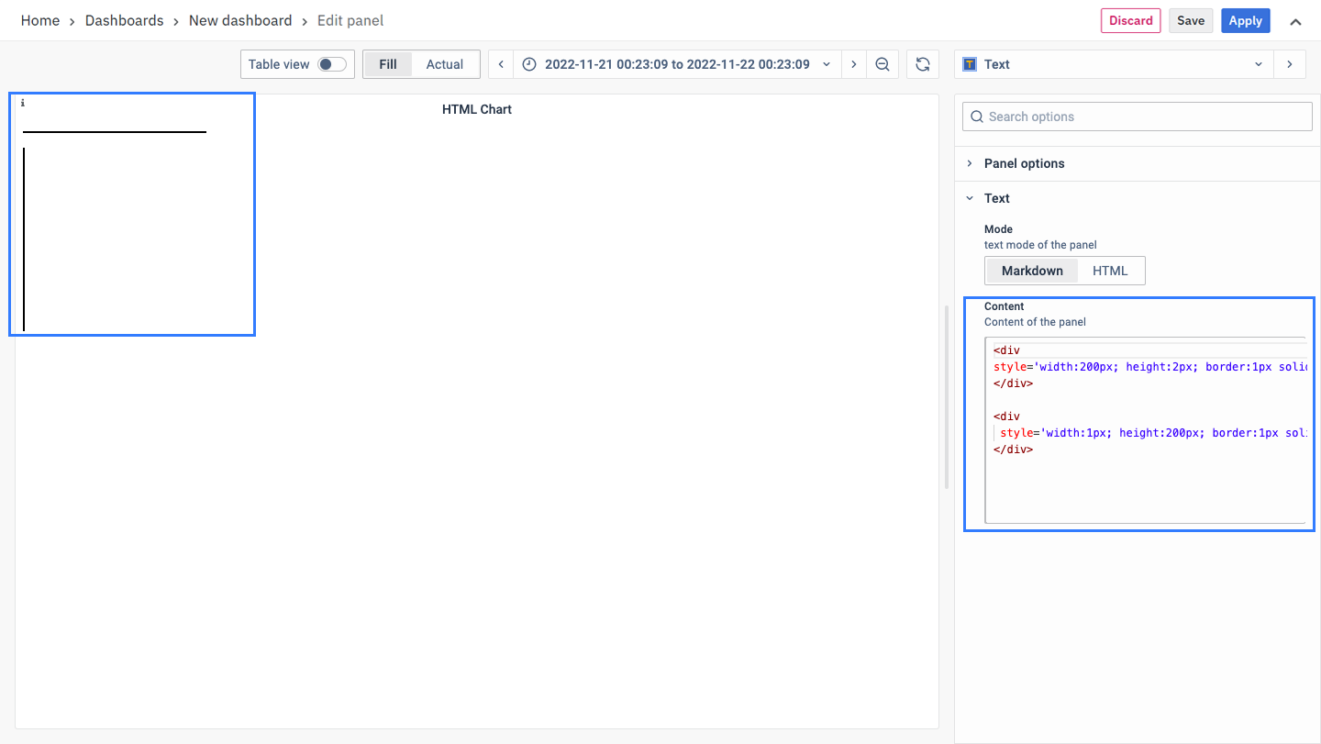Viewport: 1321px width, 744px height.
Task: Select Markdown text mode
Action: 1032,271
